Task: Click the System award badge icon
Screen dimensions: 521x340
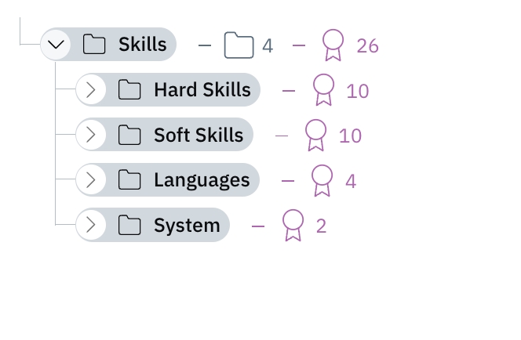Action: click(x=293, y=226)
